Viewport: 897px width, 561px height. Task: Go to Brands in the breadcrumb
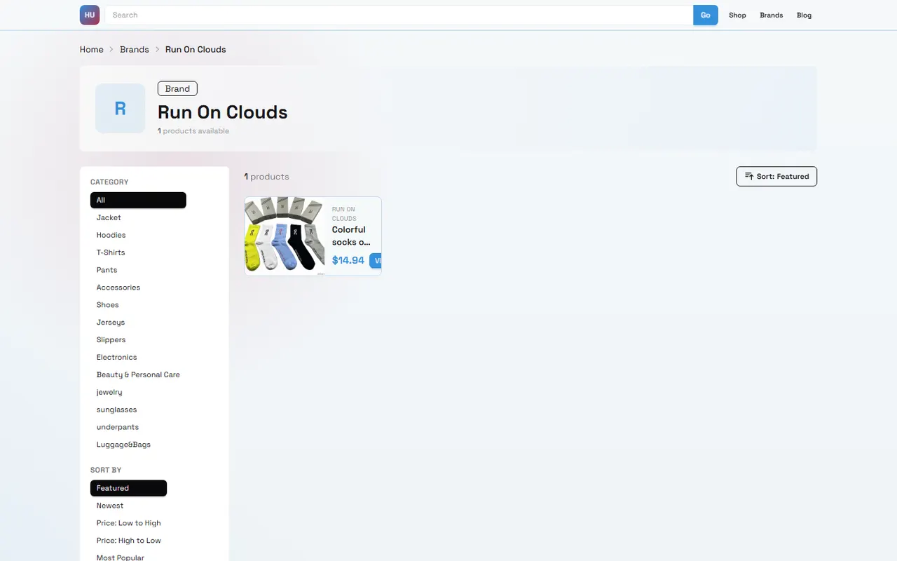pyautogui.click(x=135, y=49)
